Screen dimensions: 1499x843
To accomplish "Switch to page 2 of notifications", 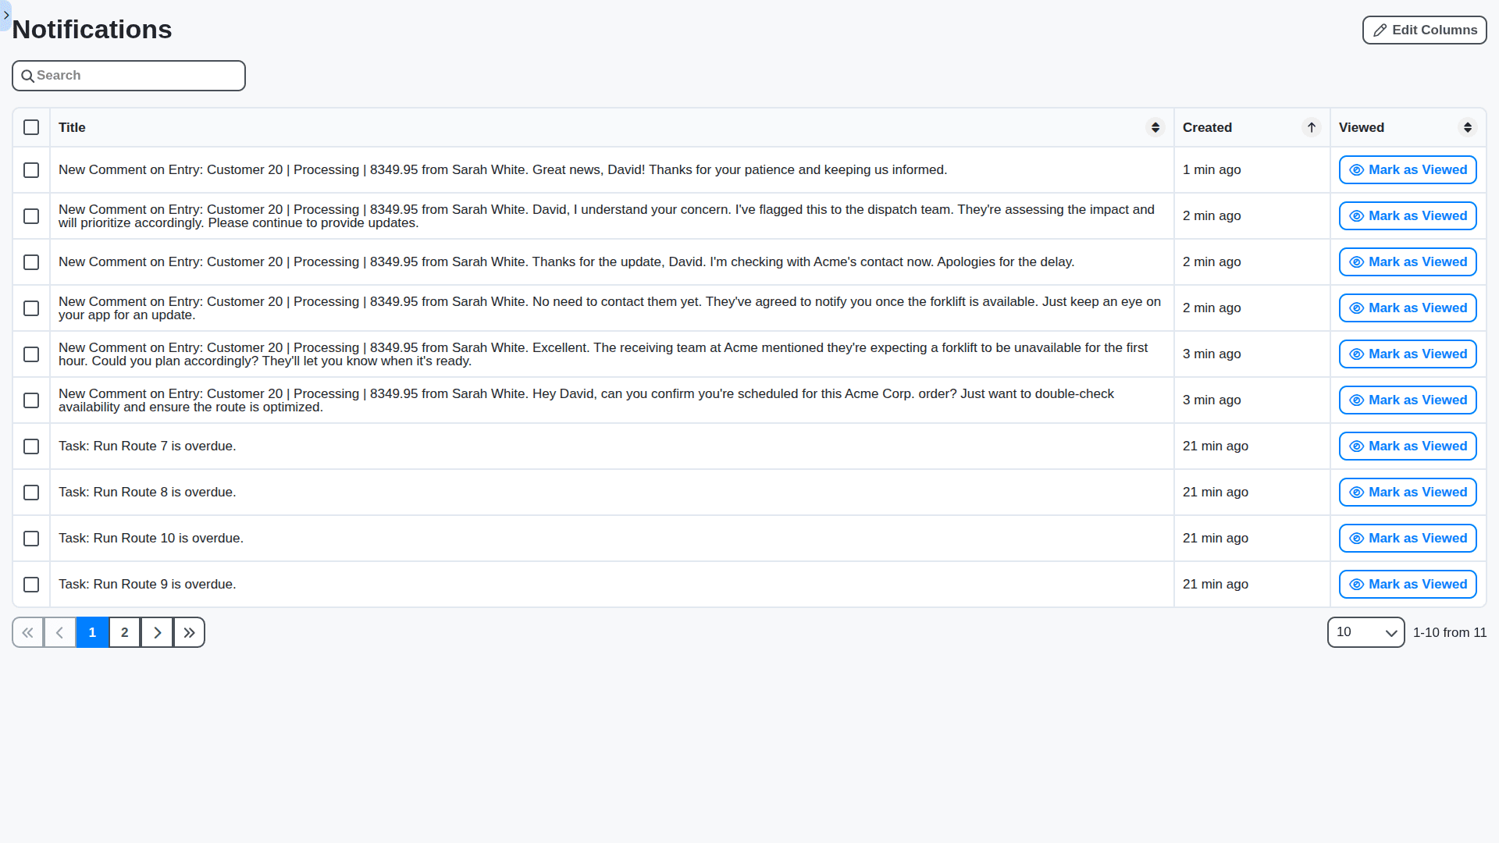I will 124,632.
